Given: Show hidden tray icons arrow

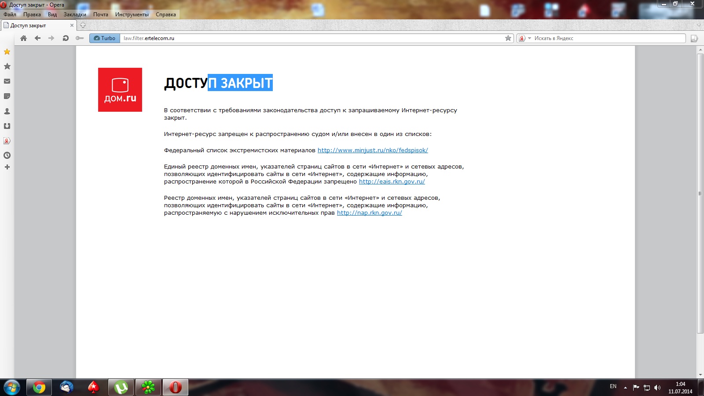Looking at the screenshot, I should [625, 388].
